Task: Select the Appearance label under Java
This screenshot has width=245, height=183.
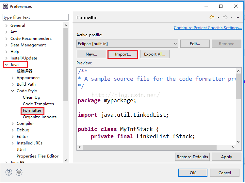Action: pyautogui.click(x=28, y=78)
